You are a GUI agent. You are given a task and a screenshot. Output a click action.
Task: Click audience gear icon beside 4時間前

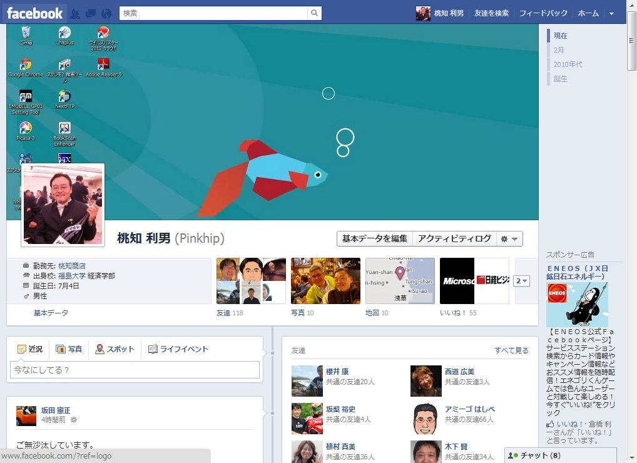74,420
